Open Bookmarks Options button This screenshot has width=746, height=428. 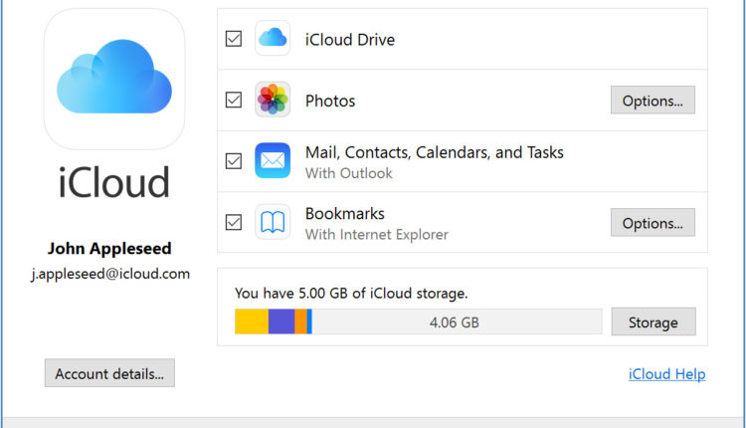pyautogui.click(x=652, y=223)
